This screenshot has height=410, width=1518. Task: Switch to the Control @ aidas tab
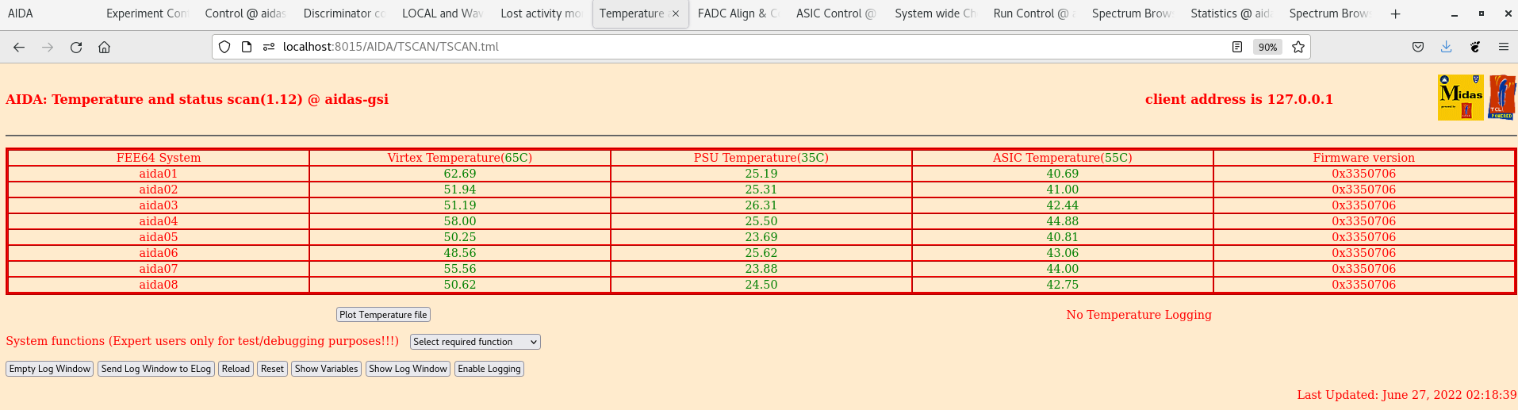coord(245,13)
